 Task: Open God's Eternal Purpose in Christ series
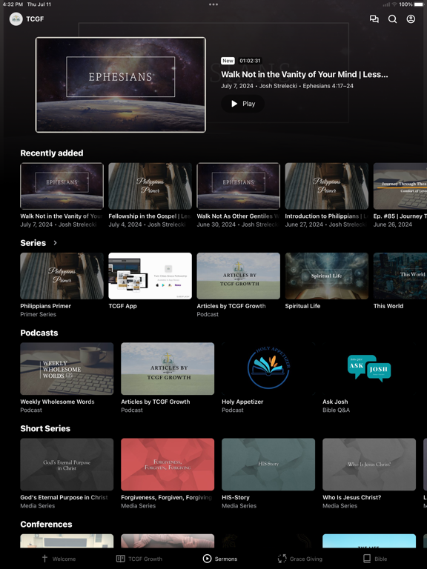click(x=67, y=465)
